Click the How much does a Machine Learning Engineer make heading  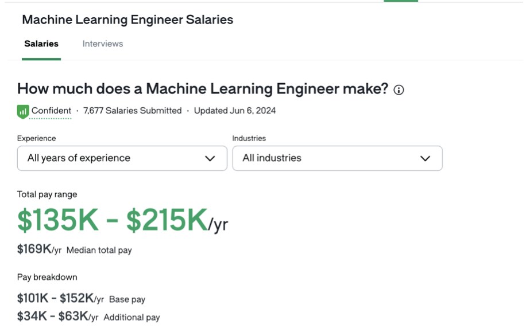(203, 89)
